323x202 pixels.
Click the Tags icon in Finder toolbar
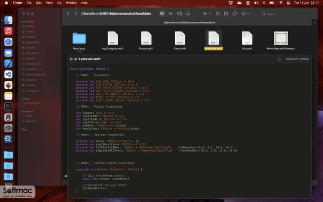click(234, 13)
